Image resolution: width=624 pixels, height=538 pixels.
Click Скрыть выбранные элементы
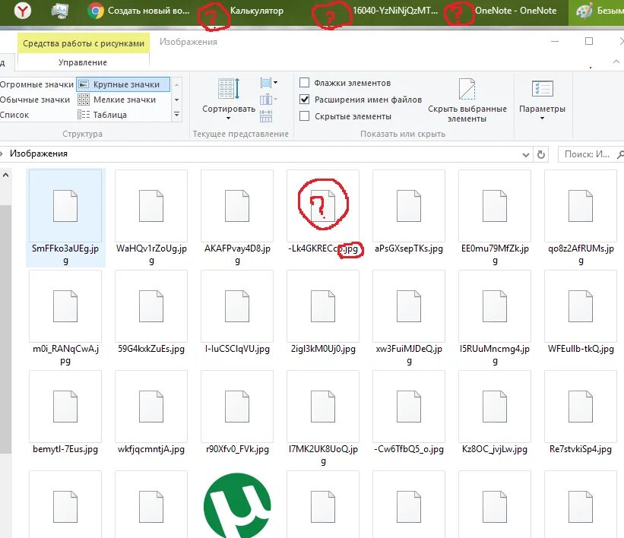[x=467, y=100]
